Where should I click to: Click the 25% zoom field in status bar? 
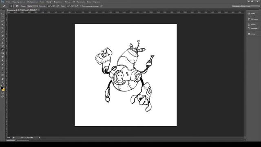click(x=9, y=138)
